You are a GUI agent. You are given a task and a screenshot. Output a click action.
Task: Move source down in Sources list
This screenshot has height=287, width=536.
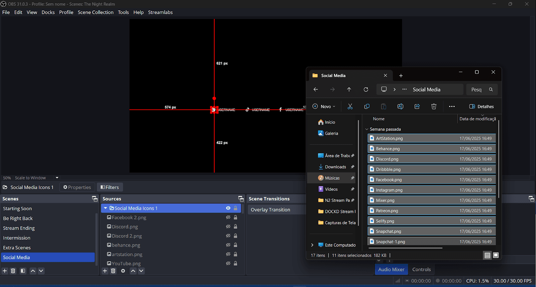pyautogui.click(x=141, y=271)
